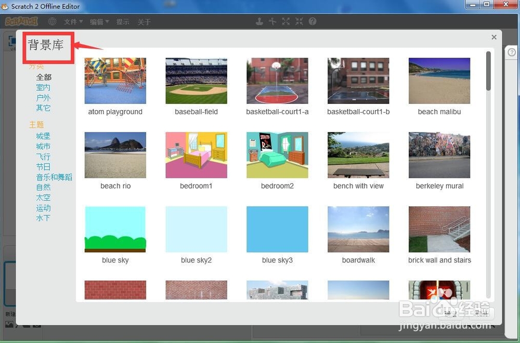
Task: Select the boardwalk backdrop
Action: [358, 229]
